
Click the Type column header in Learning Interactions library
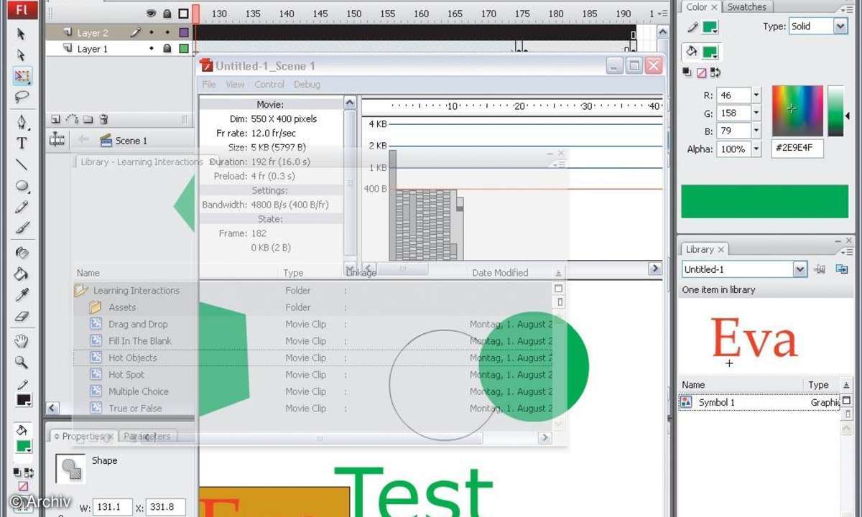click(x=293, y=273)
